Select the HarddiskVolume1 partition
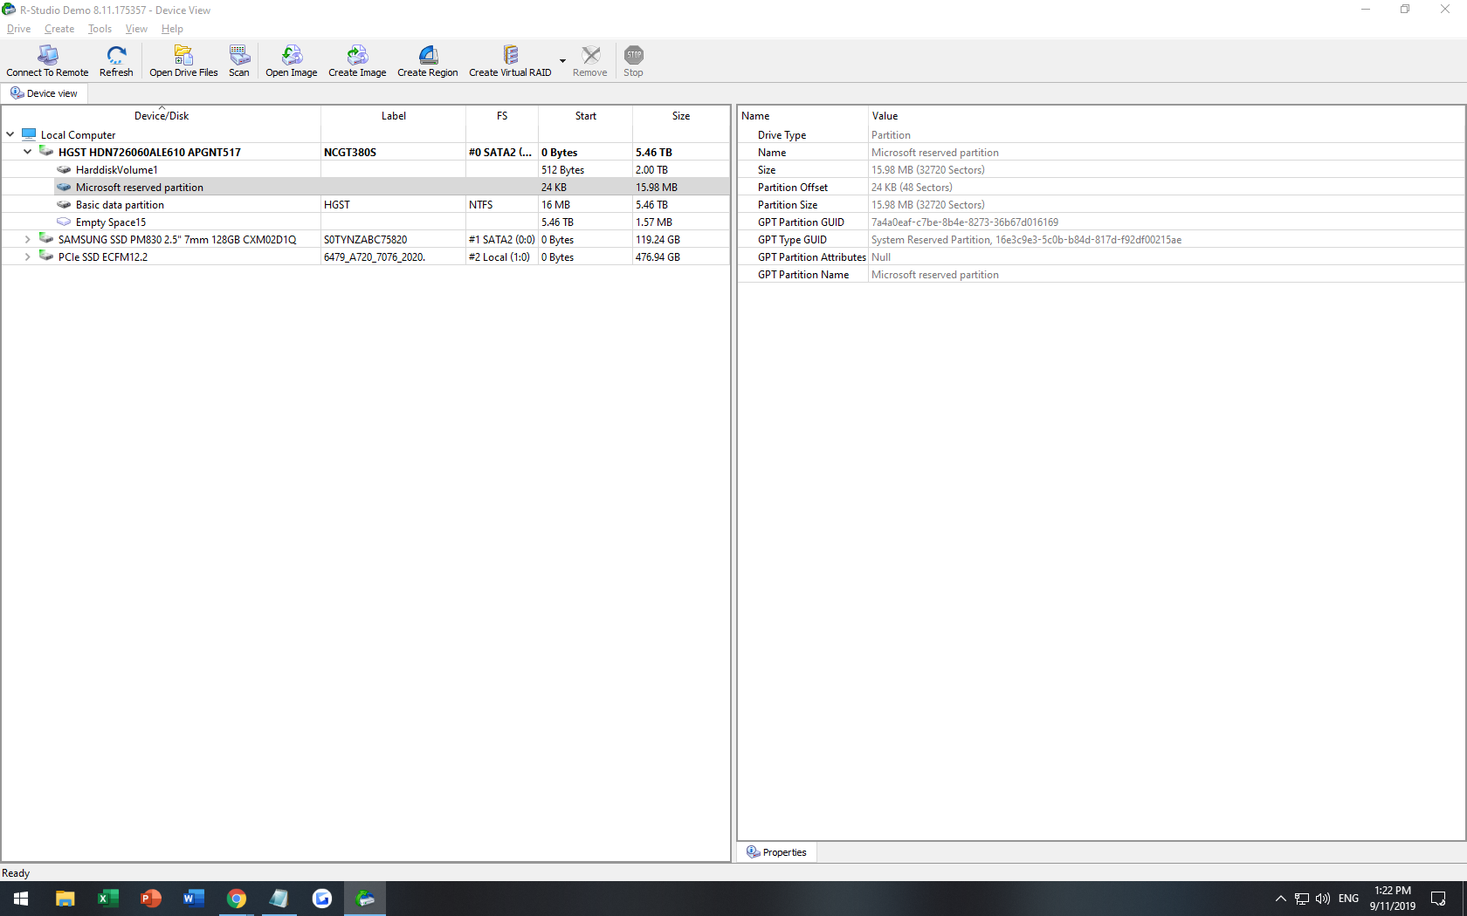This screenshot has height=916, width=1467. [116, 170]
